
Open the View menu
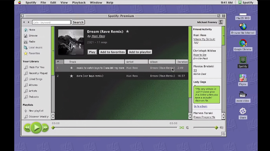[64, 3]
